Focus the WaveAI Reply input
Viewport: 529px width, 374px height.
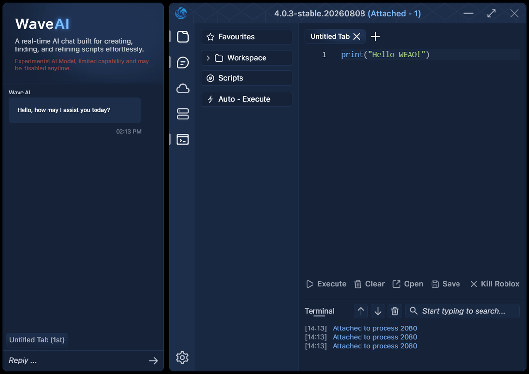[76, 360]
